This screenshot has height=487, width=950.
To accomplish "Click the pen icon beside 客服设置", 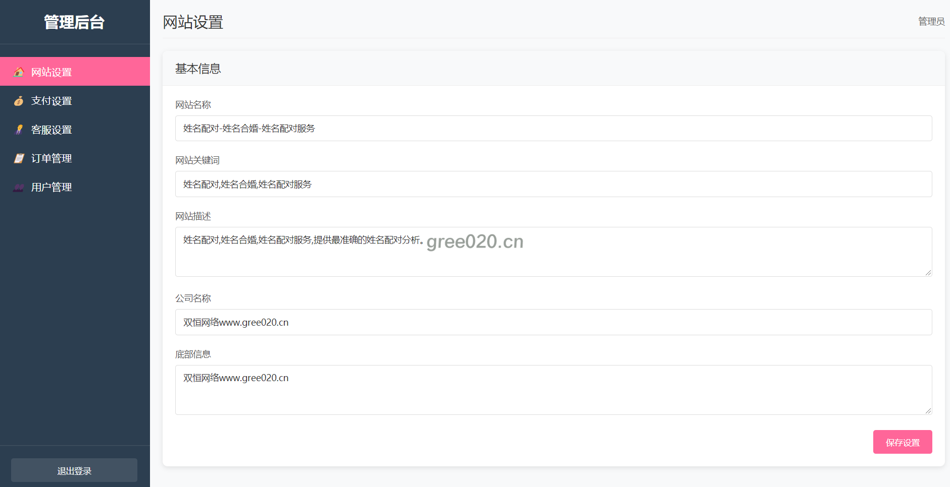I will tap(19, 130).
